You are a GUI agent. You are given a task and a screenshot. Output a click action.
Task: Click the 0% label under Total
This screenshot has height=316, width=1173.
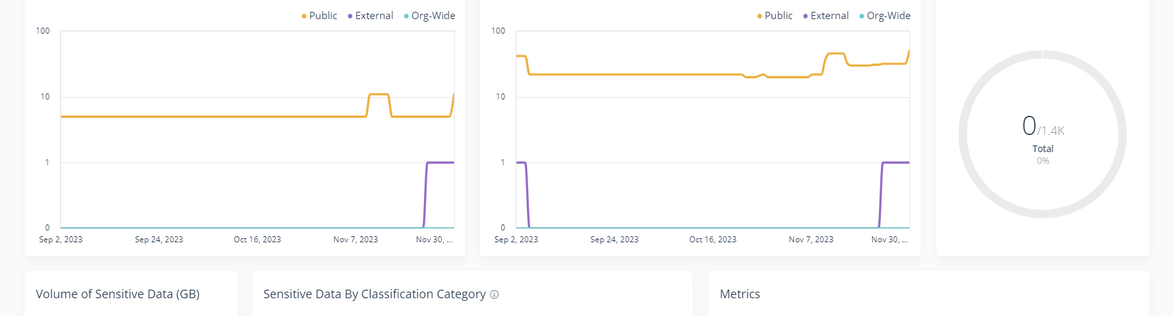(x=1042, y=161)
